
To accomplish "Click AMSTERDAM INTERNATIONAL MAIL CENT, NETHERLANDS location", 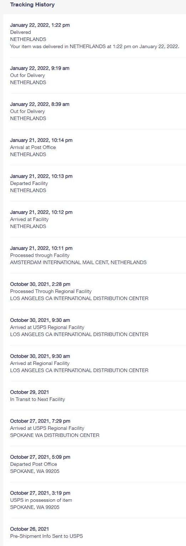I will 78,262.
